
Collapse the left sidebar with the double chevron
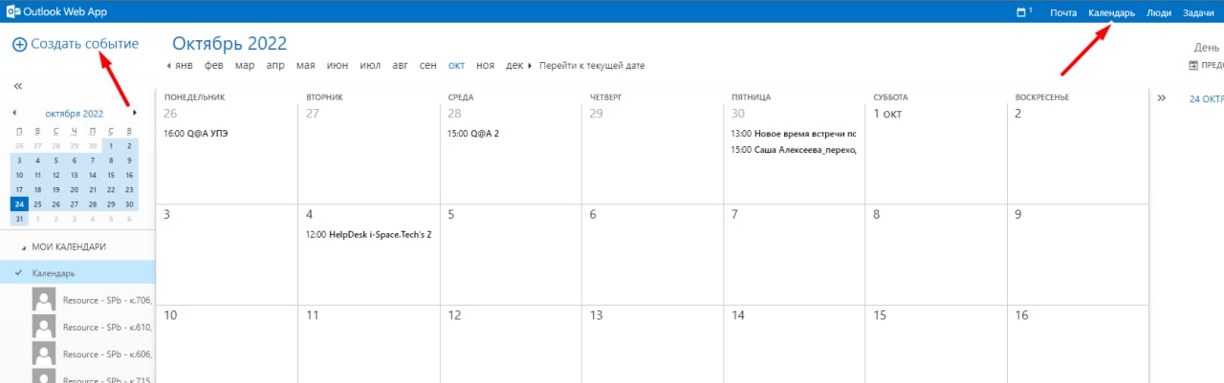click(x=17, y=86)
